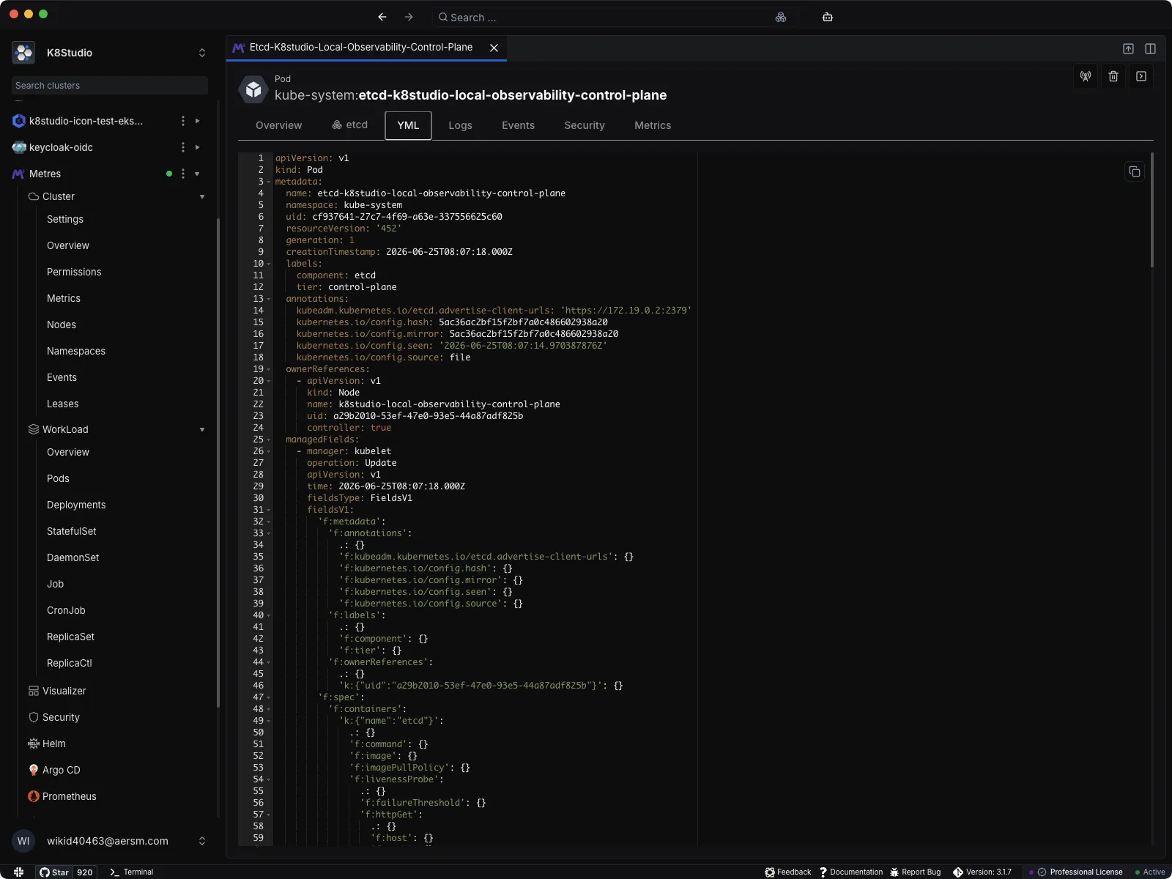Open CronJob under WorkLoad

click(66, 610)
